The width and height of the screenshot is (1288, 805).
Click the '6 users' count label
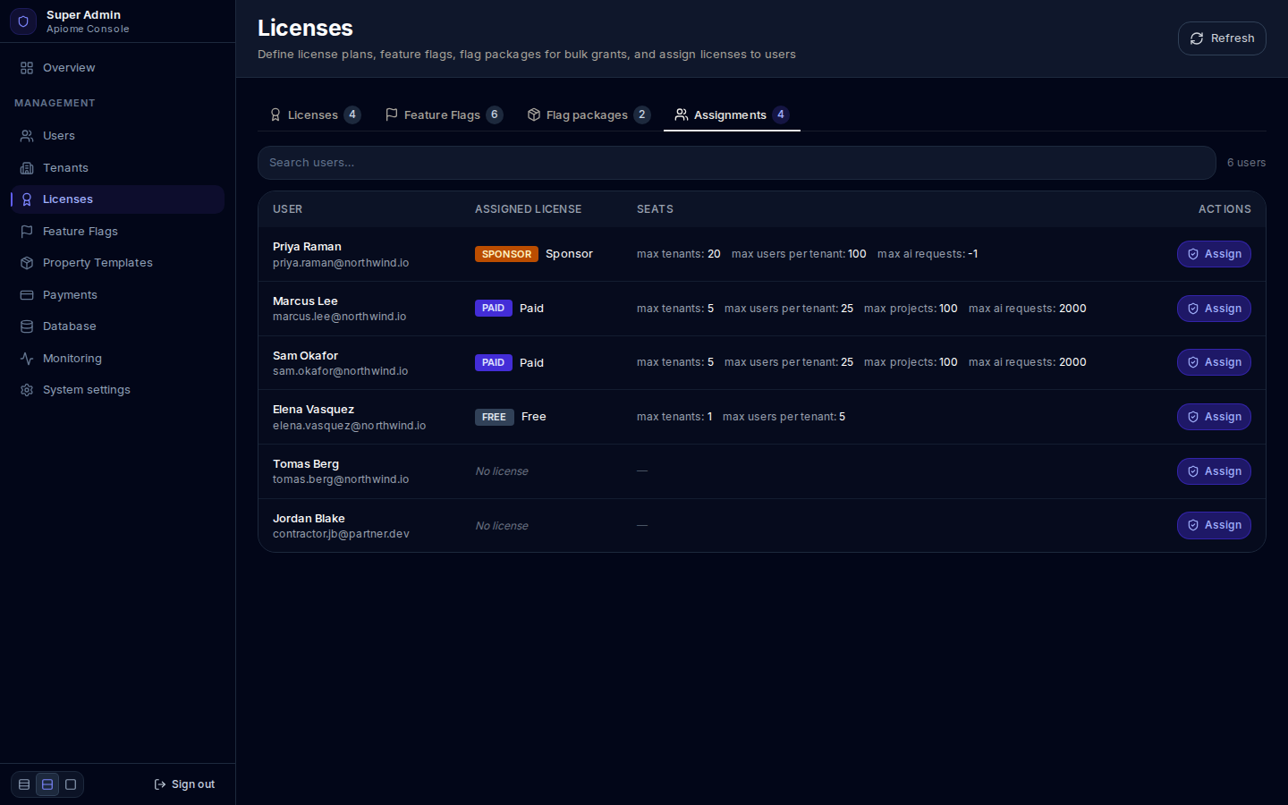[x=1246, y=163]
